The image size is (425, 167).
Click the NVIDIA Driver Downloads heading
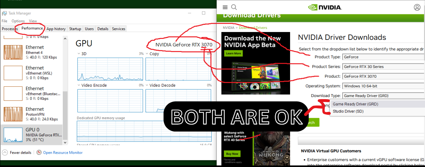342,37
